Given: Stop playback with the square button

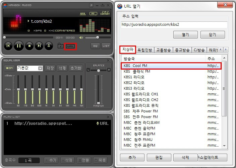Looking at the screenshot, I should (29, 46).
